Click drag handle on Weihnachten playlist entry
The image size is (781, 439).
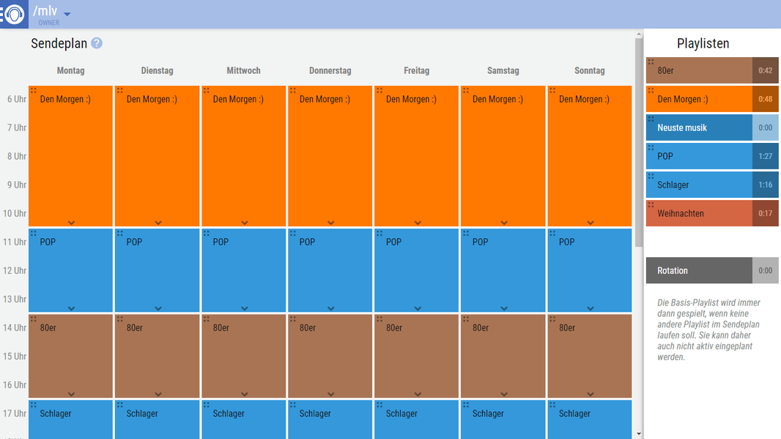tap(651, 204)
